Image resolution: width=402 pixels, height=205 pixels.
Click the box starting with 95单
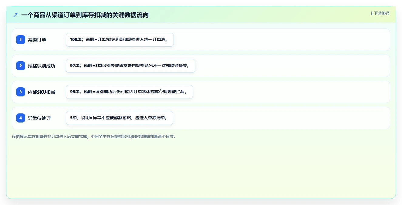tap(129, 92)
